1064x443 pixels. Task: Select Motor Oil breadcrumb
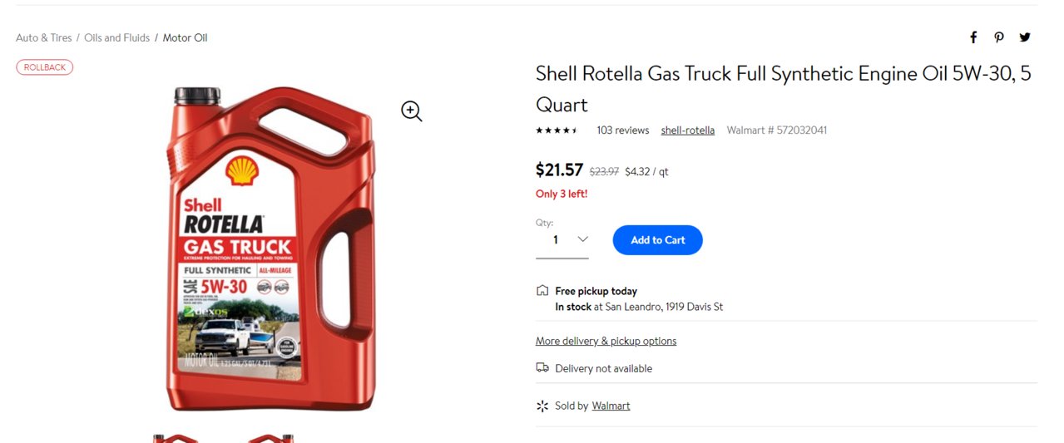tap(185, 37)
